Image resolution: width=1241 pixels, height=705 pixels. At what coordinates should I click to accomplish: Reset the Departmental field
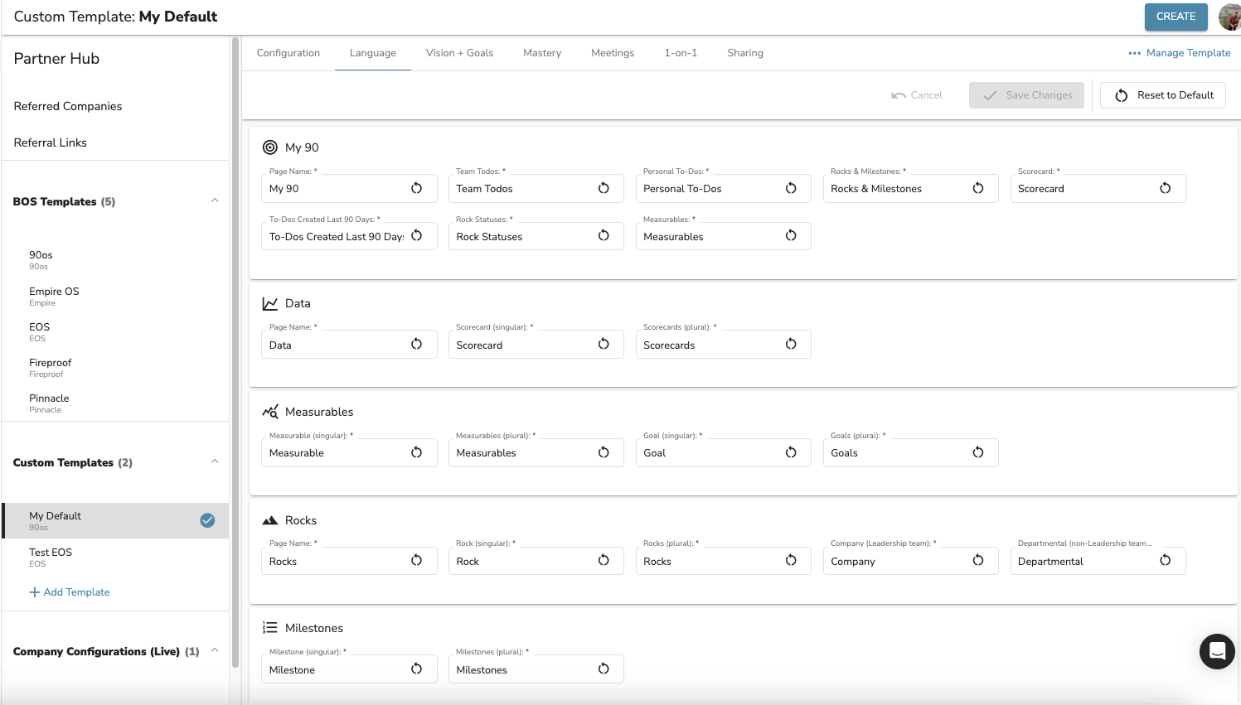pyautogui.click(x=1166, y=561)
